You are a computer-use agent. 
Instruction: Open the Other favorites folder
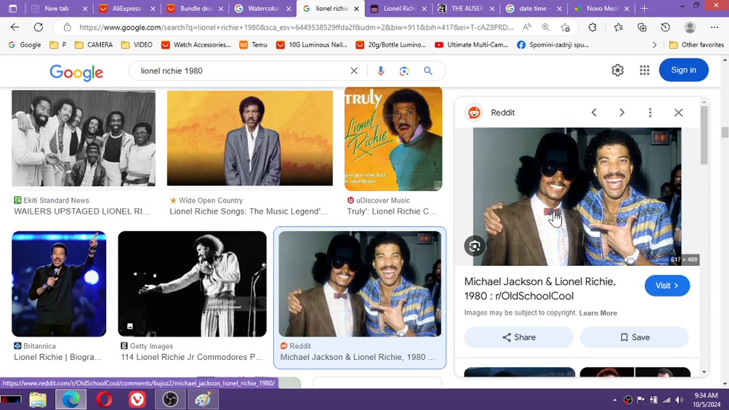(x=696, y=44)
